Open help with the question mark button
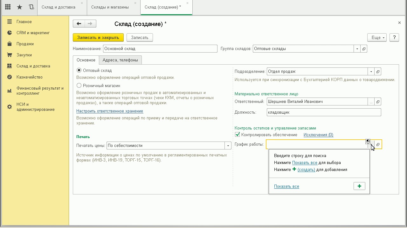Viewport: 407px width, 228px height. pos(394,37)
